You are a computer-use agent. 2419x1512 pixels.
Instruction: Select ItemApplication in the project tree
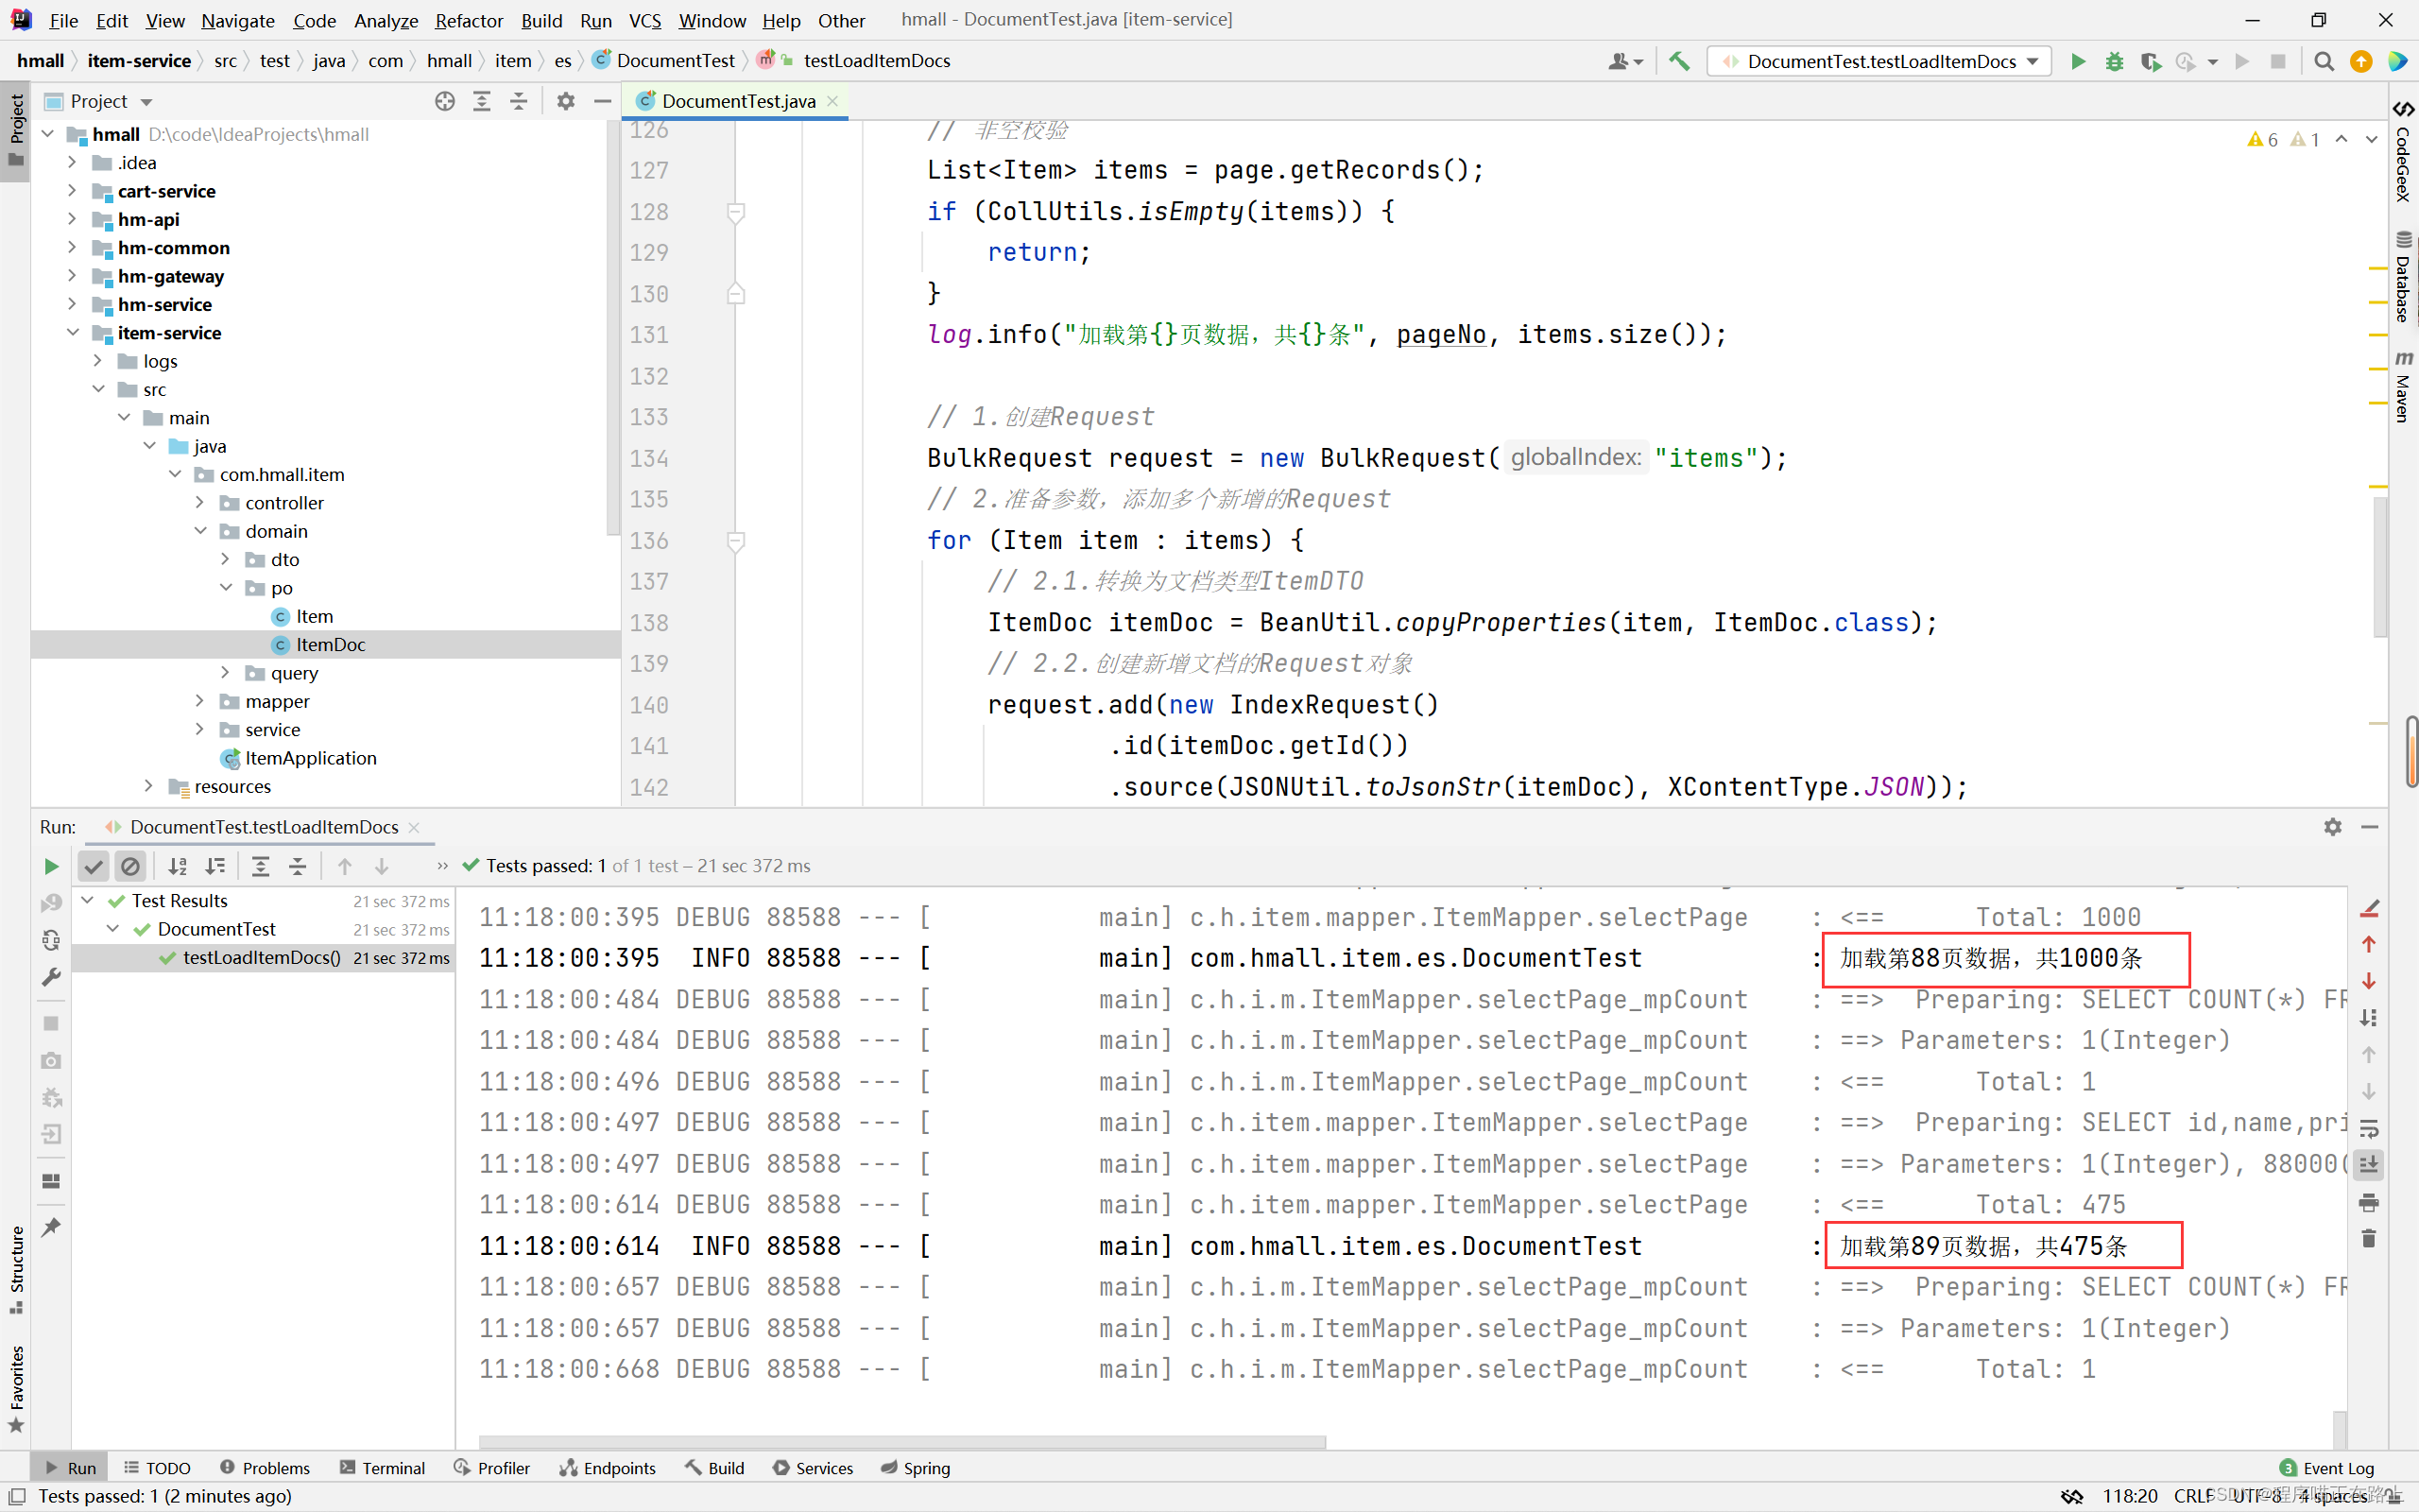click(x=310, y=758)
